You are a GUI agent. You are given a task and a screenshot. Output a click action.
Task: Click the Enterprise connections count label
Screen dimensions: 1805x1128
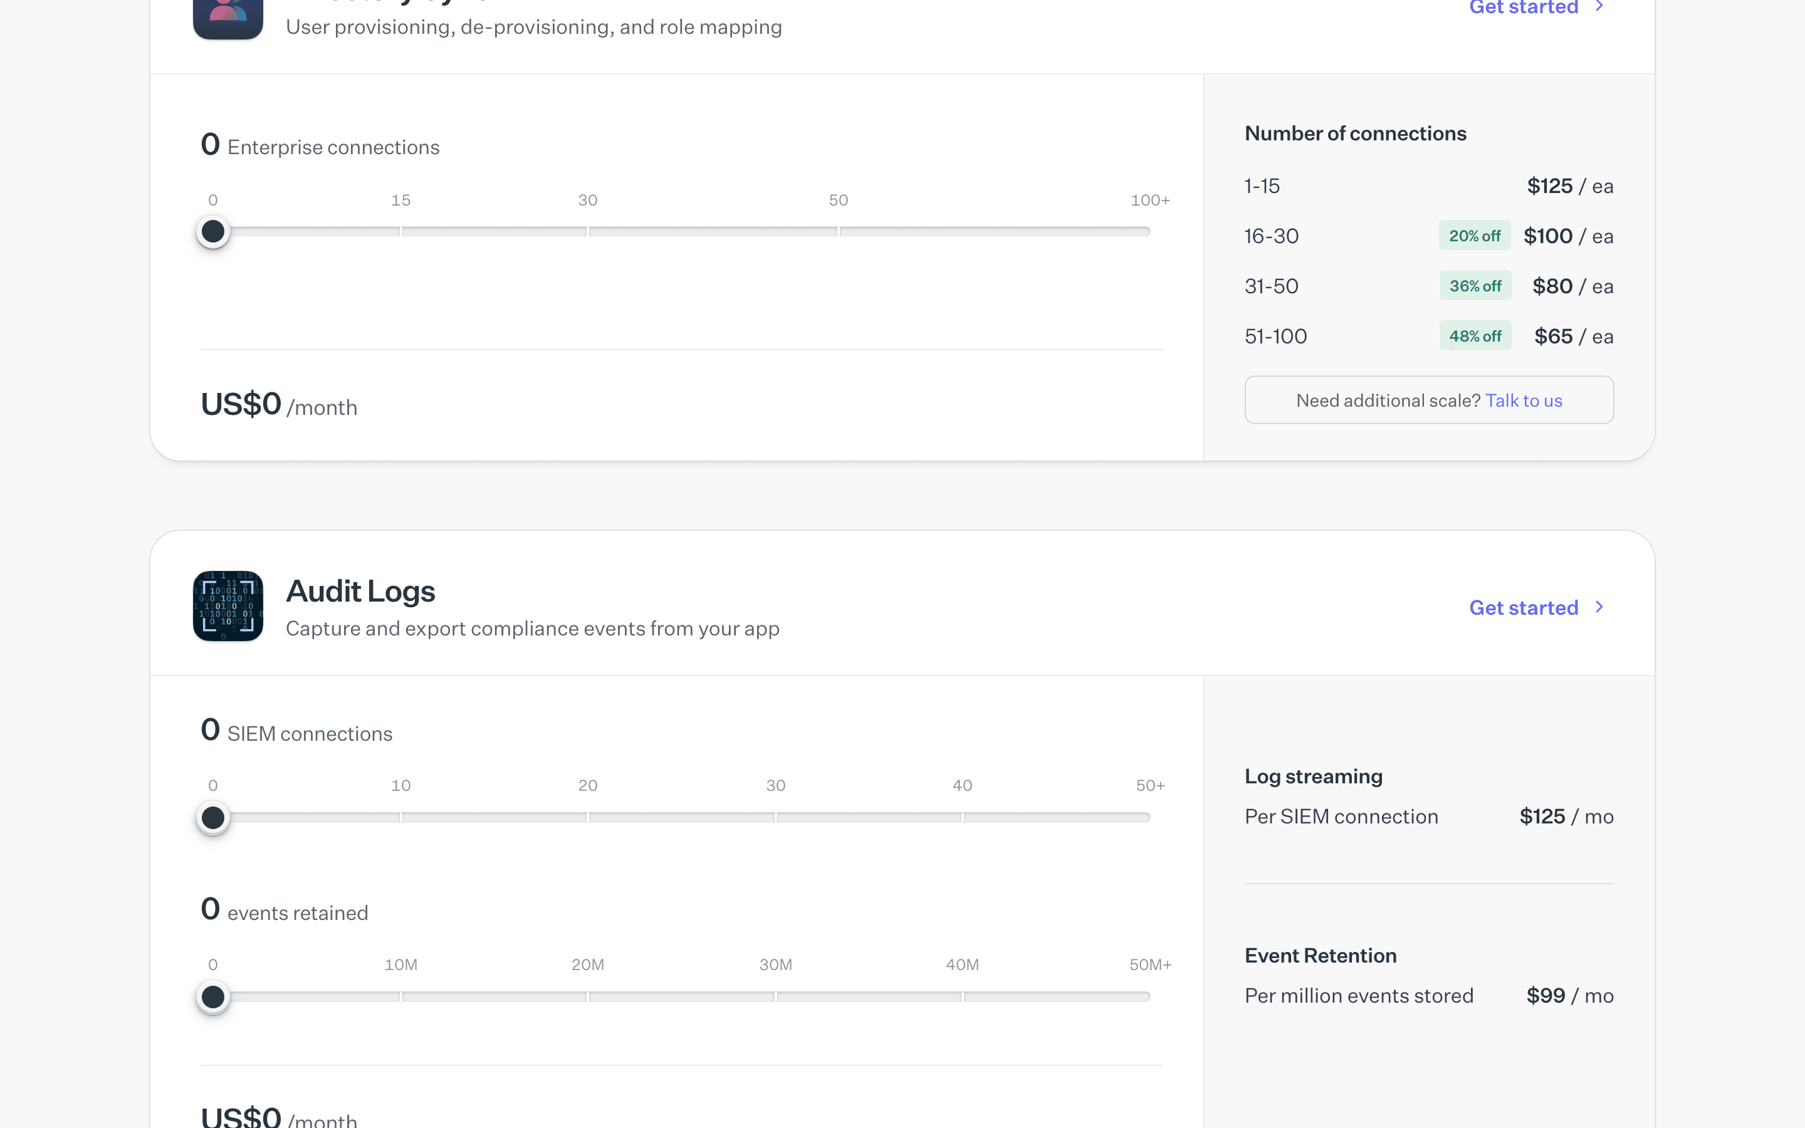[x=320, y=145]
